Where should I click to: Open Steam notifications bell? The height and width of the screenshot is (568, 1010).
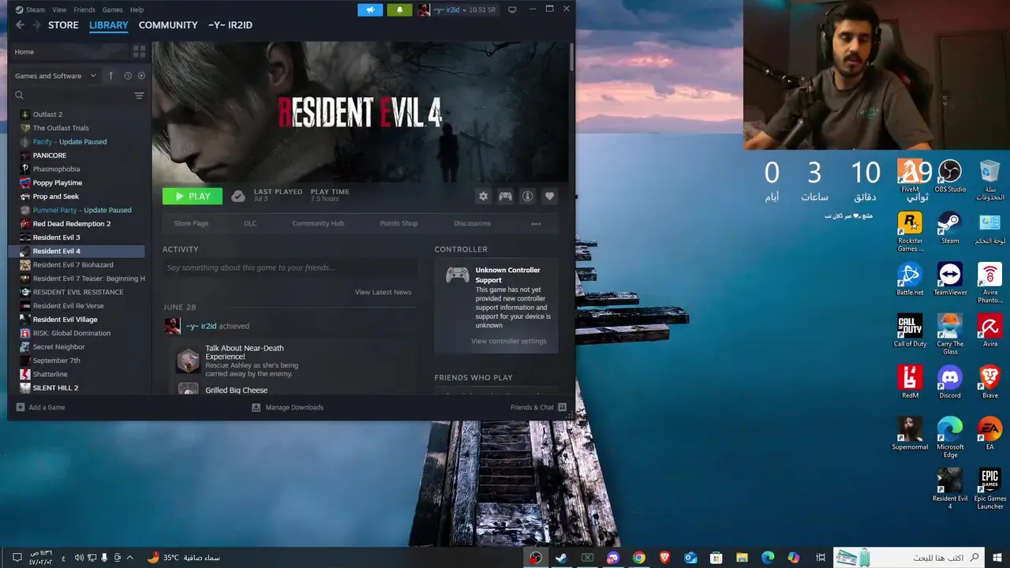coord(399,9)
